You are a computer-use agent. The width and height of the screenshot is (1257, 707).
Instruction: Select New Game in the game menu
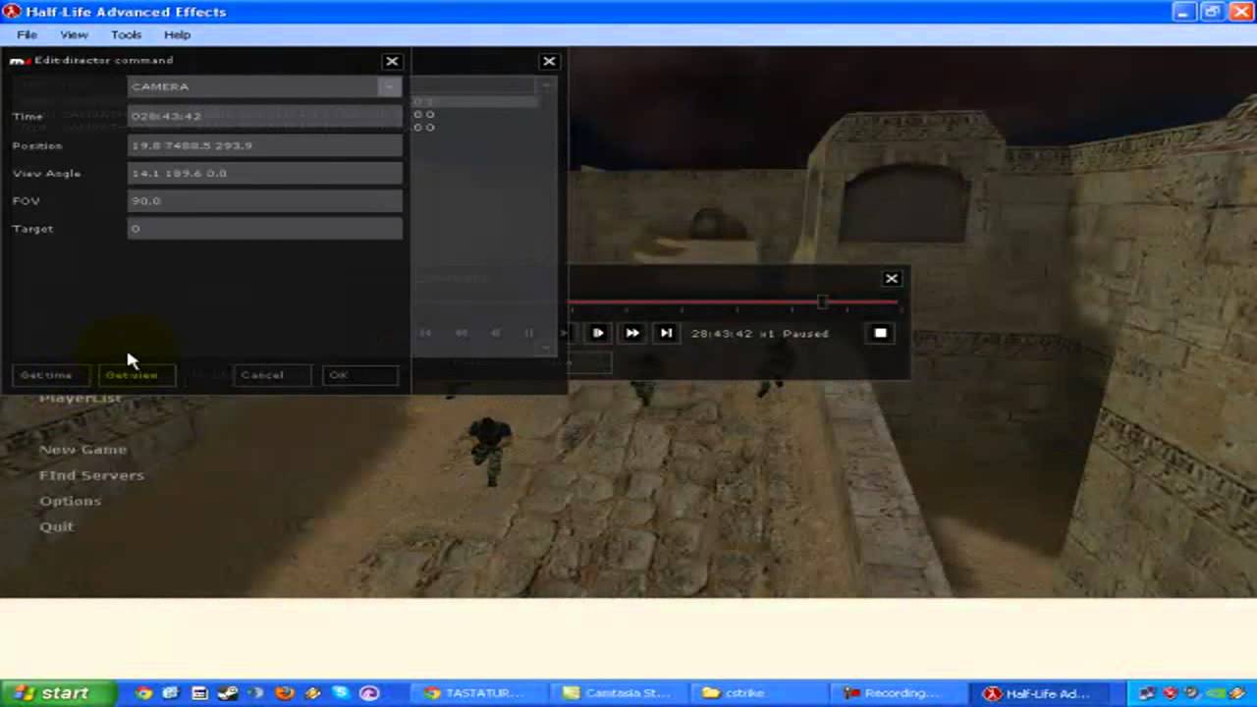click(x=82, y=450)
